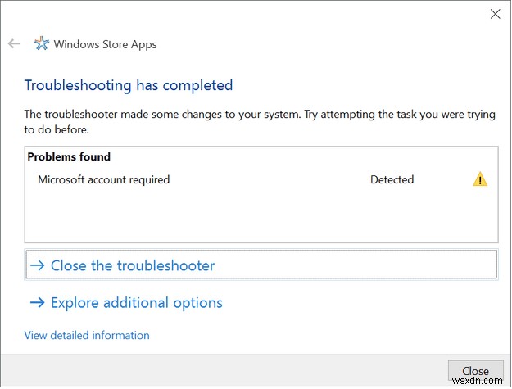This screenshot has height=389, width=512.
Task: Go back using the back arrow
Action: coord(14,43)
